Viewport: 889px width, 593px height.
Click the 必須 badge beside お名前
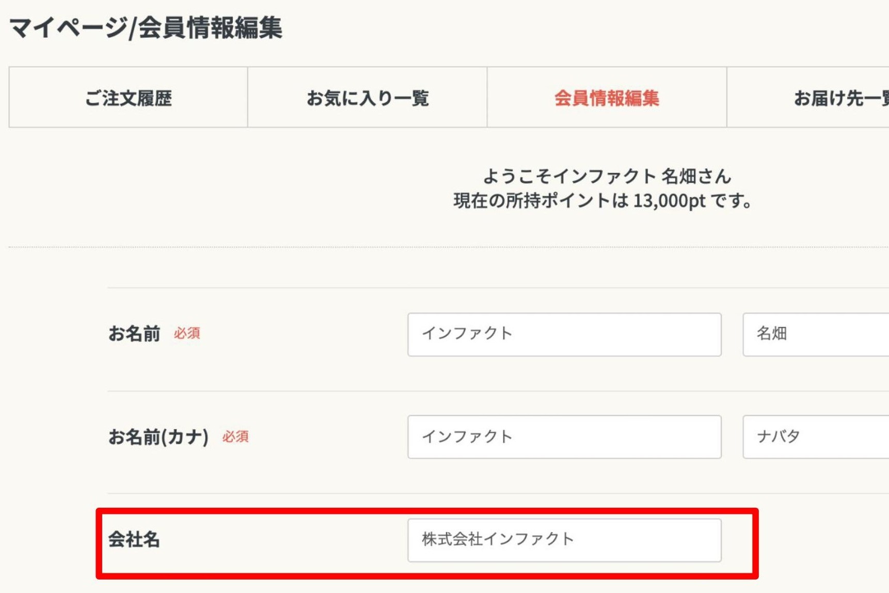pos(187,334)
